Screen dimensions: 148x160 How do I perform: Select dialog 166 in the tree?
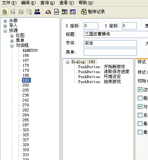[x=26, y=55]
